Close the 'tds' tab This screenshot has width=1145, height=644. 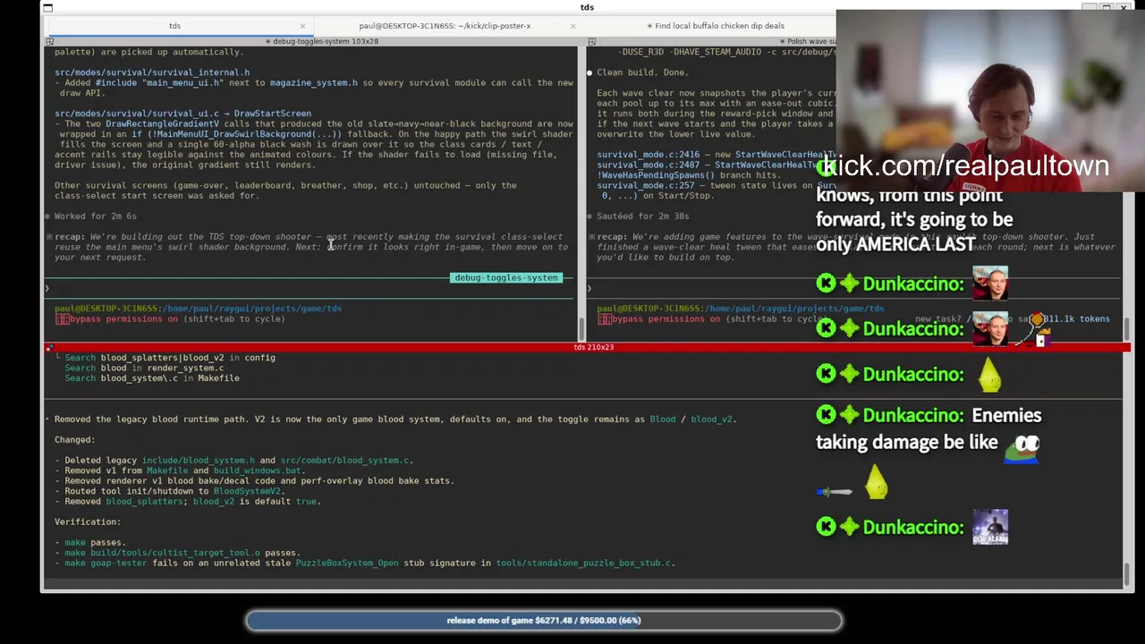coord(302,26)
